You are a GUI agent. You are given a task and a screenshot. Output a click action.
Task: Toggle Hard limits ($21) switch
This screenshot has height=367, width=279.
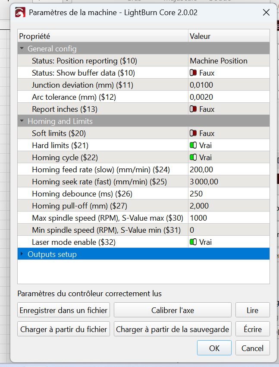tap(194, 146)
